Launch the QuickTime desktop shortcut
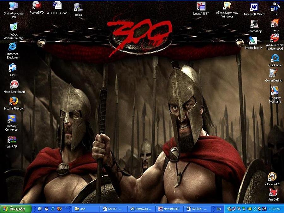The image size is (284, 213). click(275, 61)
